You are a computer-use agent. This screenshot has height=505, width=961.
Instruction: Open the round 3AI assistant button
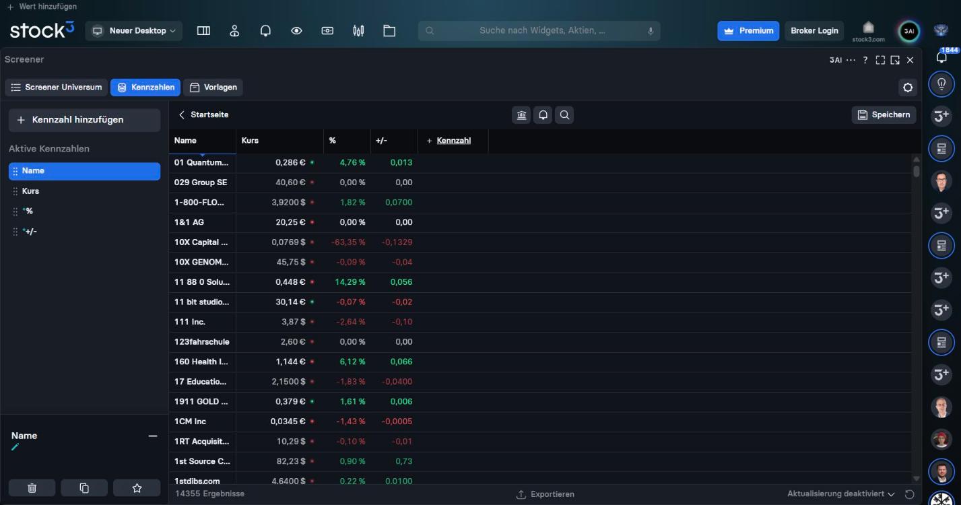[x=909, y=30]
